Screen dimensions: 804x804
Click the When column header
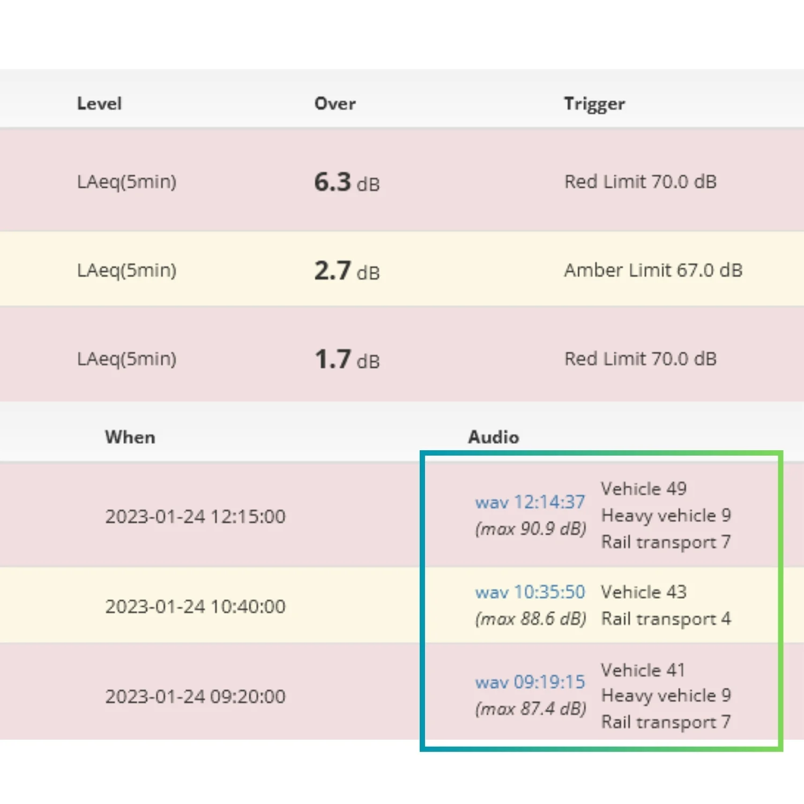click(130, 437)
